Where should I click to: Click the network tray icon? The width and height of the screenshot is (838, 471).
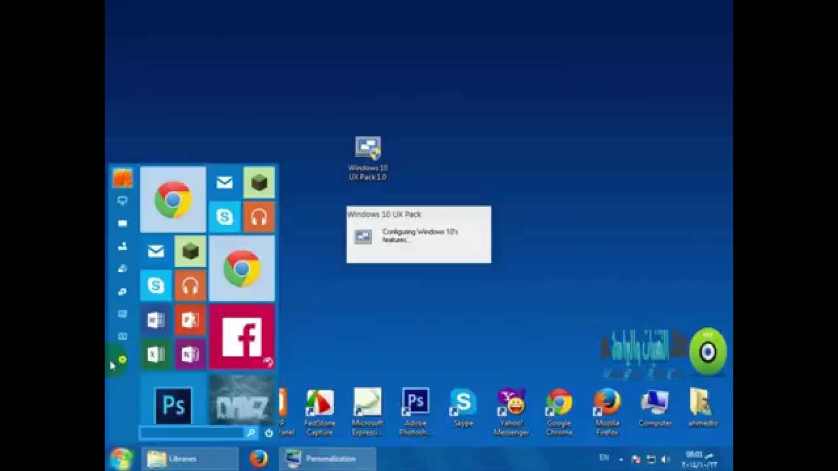click(x=651, y=460)
